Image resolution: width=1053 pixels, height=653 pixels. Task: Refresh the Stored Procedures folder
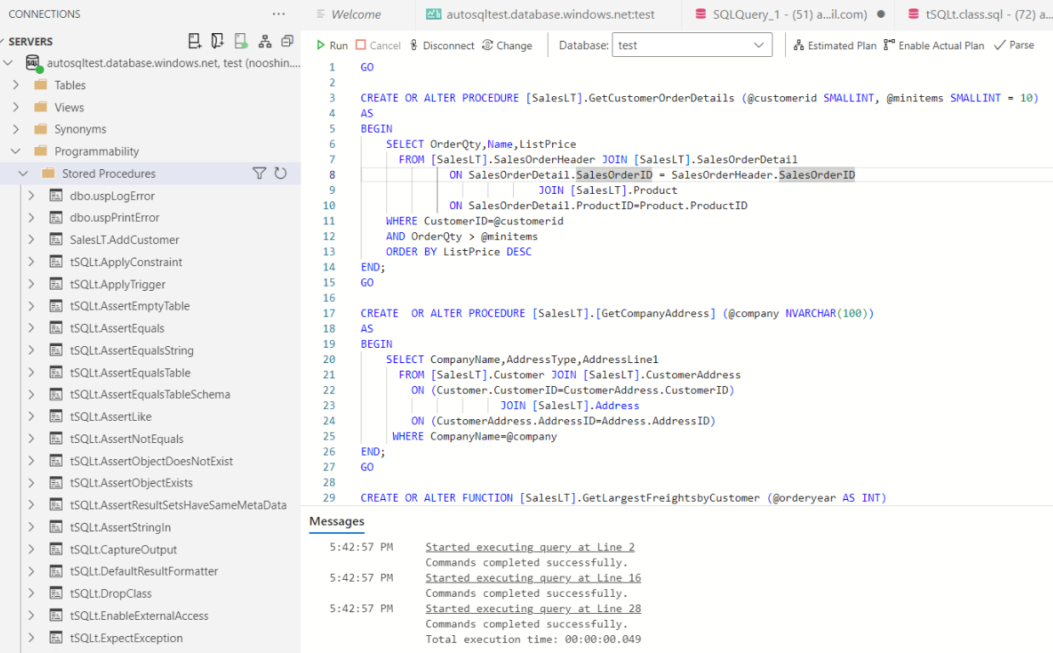coord(281,173)
